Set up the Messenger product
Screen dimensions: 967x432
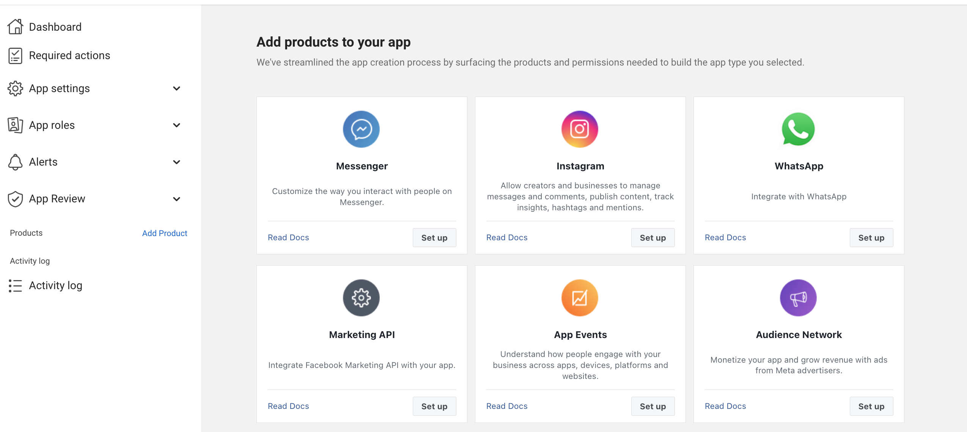[x=434, y=238]
